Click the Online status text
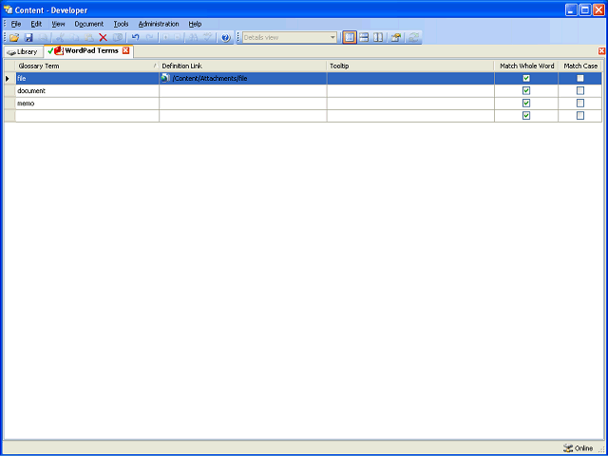 (583, 448)
